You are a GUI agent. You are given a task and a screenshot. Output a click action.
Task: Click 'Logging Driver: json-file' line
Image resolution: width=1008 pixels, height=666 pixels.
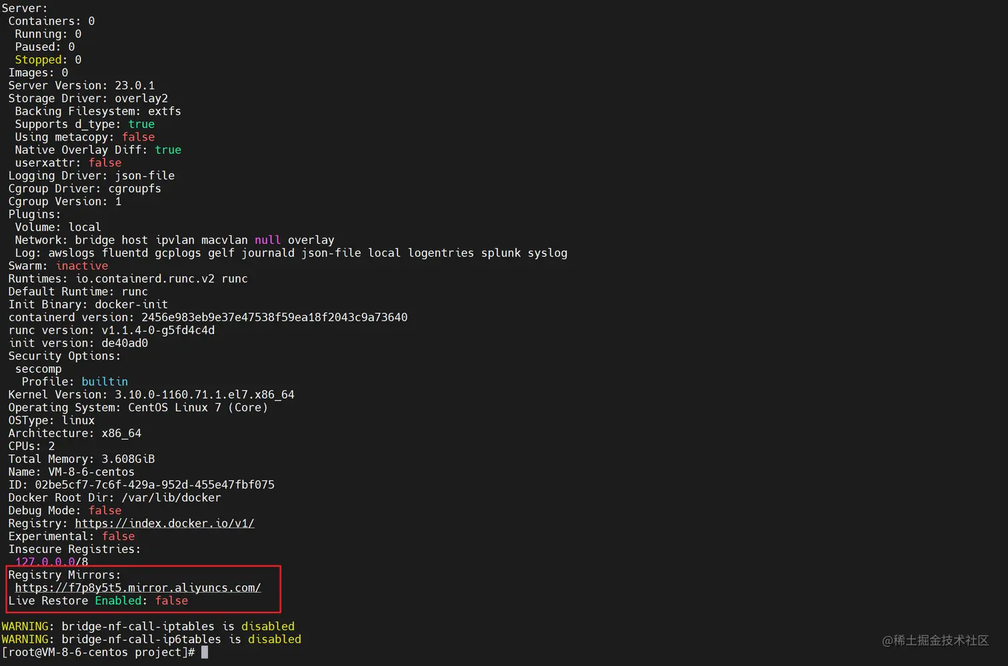(91, 176)
